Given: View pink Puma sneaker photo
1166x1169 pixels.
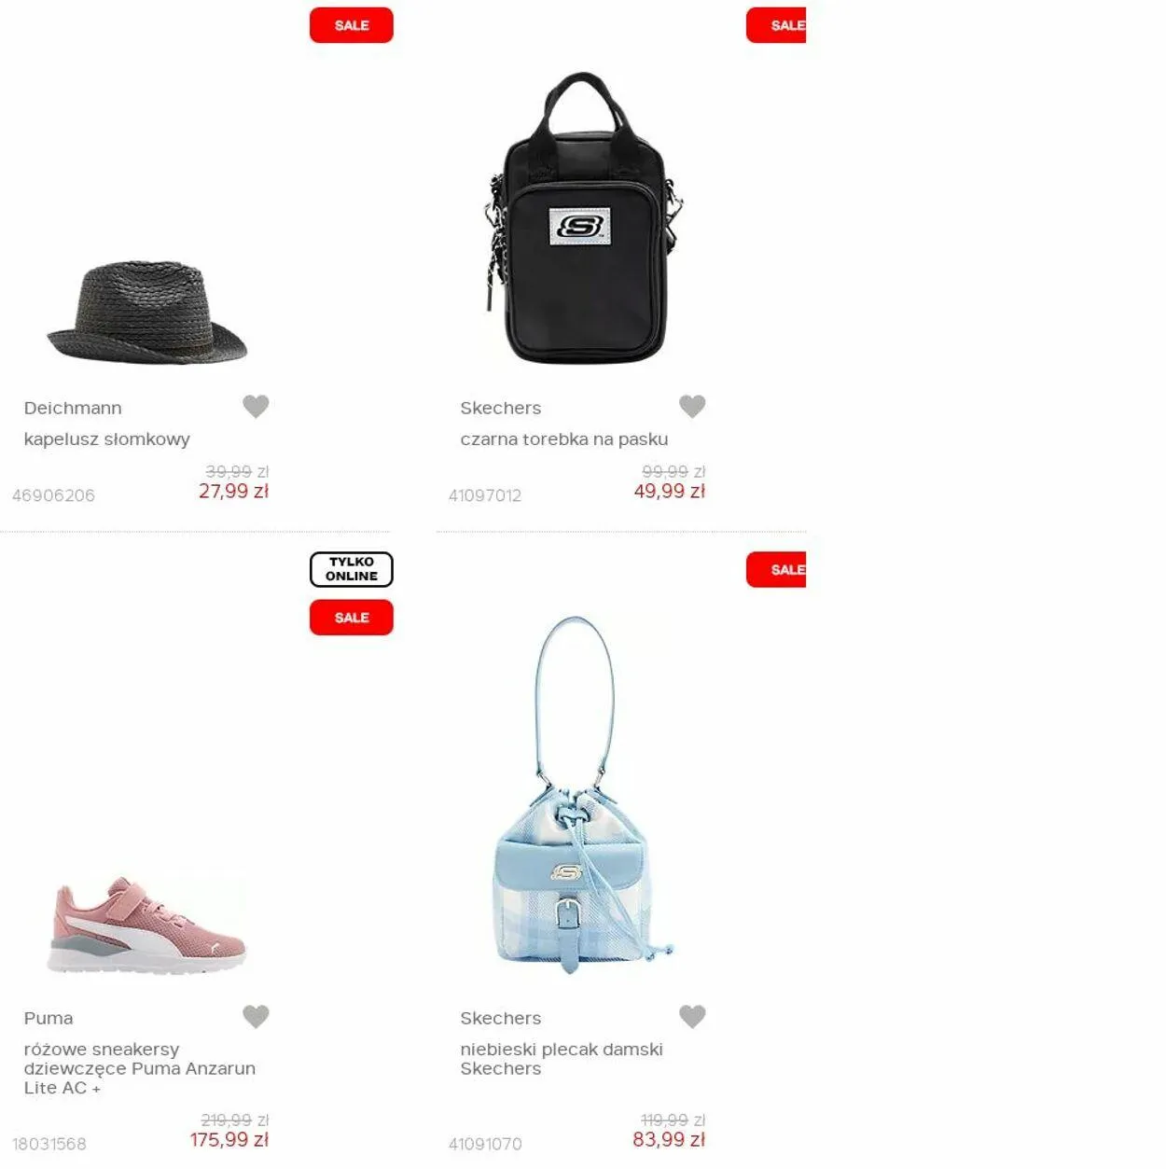Looking at the screenshot, I should (x=147, y=925).
